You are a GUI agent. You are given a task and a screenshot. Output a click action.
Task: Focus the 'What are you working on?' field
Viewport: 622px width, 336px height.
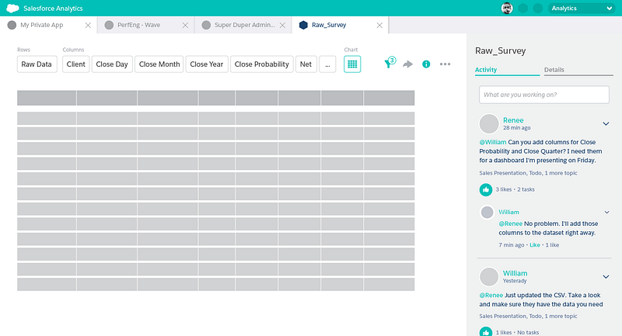click(x=543, y=95)
